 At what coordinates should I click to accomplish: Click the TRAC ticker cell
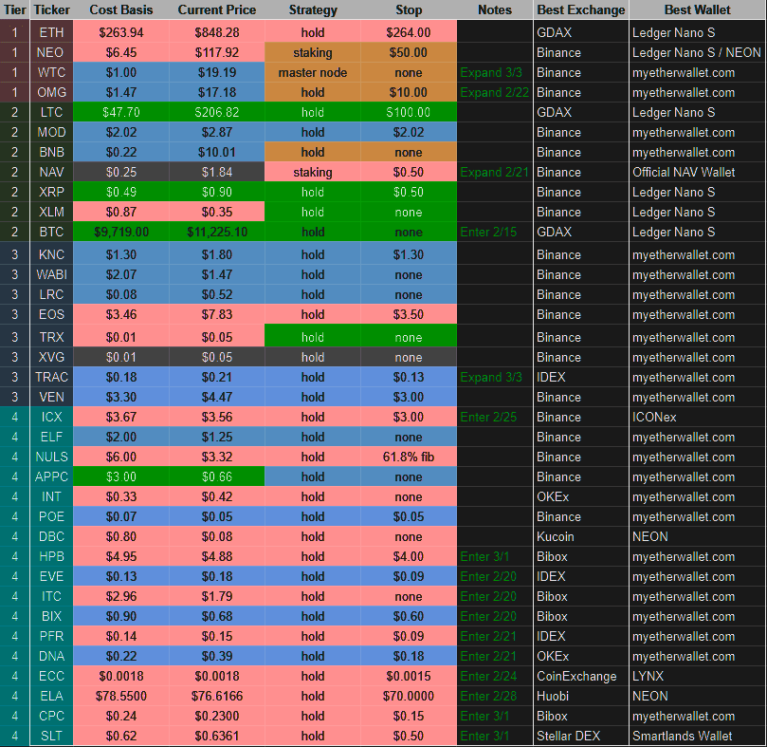51,377
